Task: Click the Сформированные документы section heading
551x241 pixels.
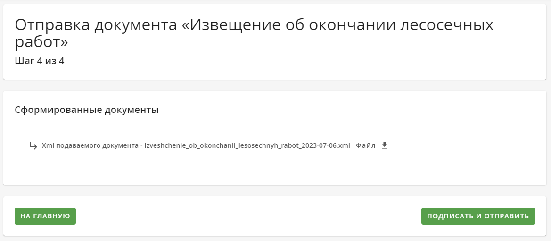Action: point(87,110)
